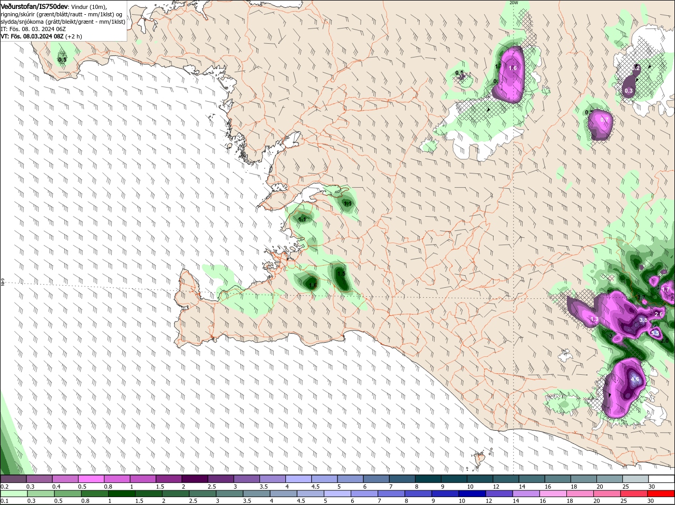Screen dimensions: 675x505
Task: Click the white 30 swatch in upper legend row
Action: (x=661, y=479)
